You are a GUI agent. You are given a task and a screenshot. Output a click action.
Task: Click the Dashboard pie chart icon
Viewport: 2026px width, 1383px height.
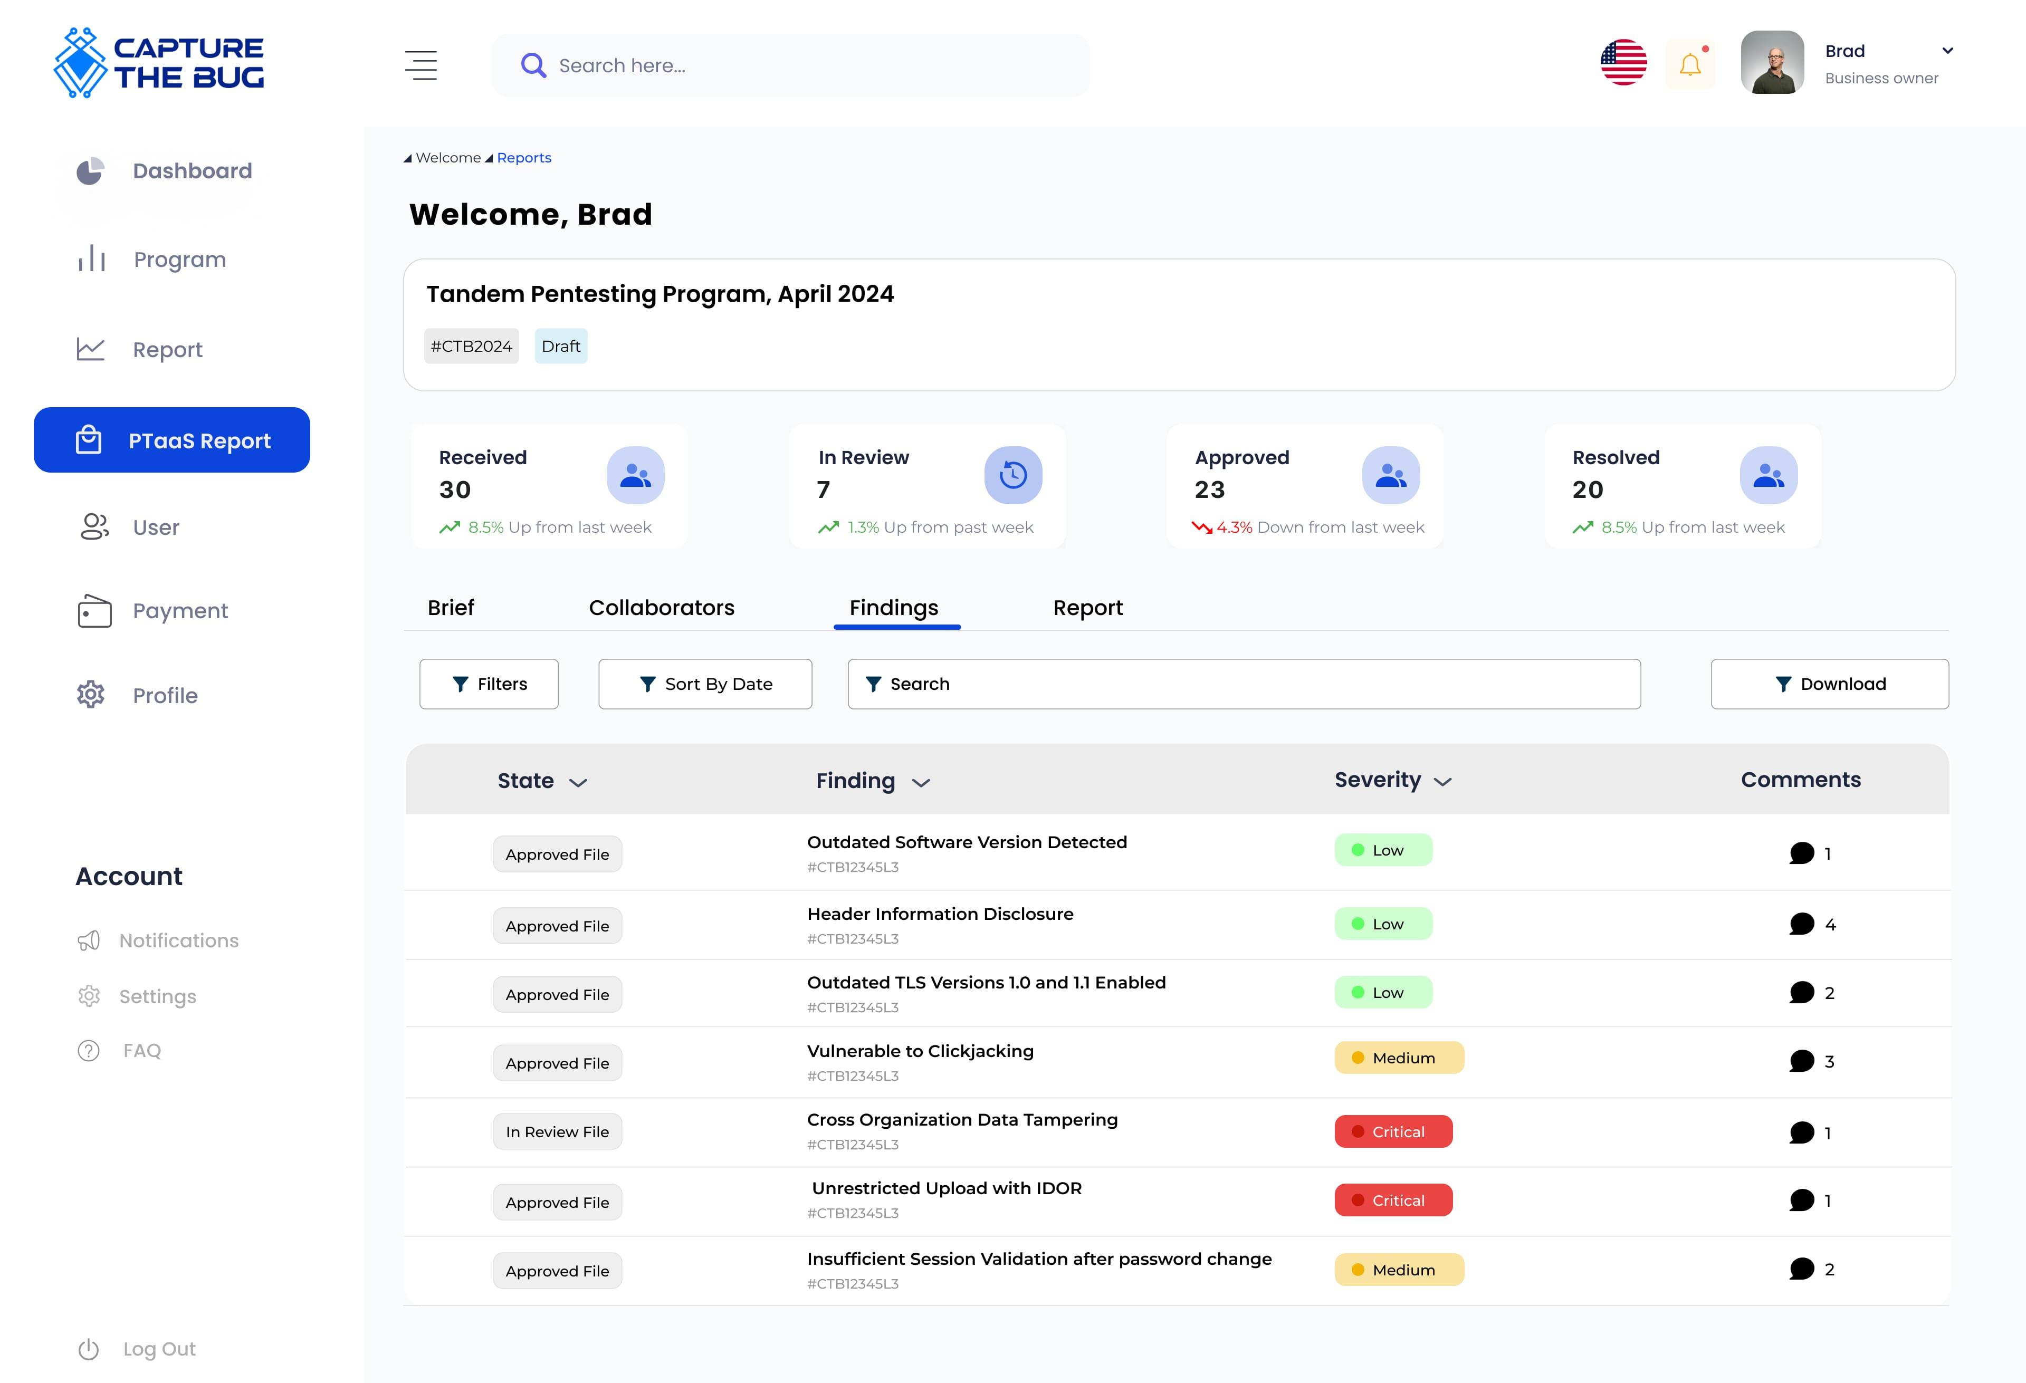point(90,171)
